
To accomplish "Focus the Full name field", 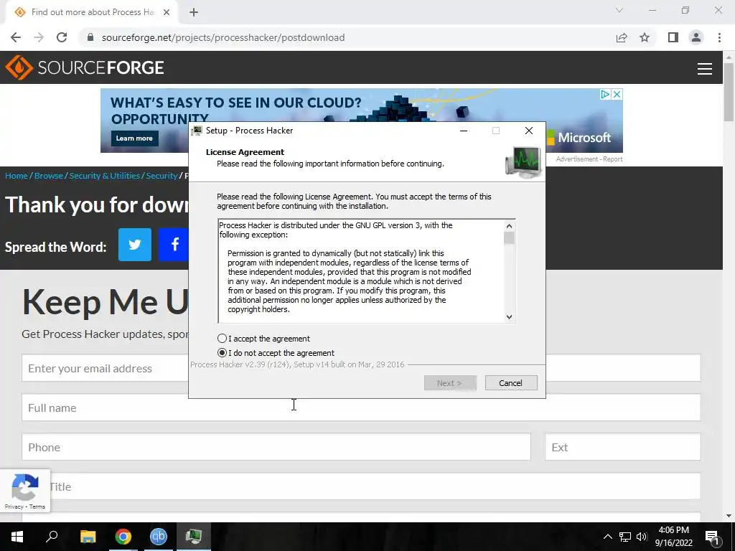I will [x=361, y=408].
